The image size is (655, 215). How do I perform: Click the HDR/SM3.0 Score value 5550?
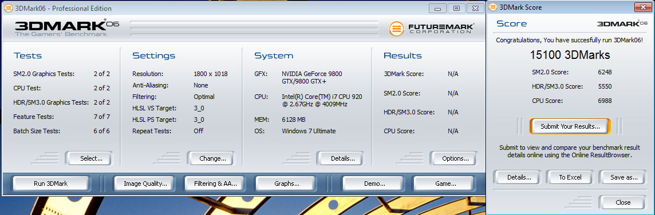point(605,86)
